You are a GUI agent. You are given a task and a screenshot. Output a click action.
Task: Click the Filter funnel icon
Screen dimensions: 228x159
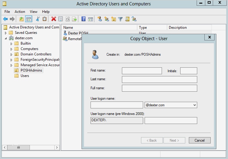click(x=120, y=19)
